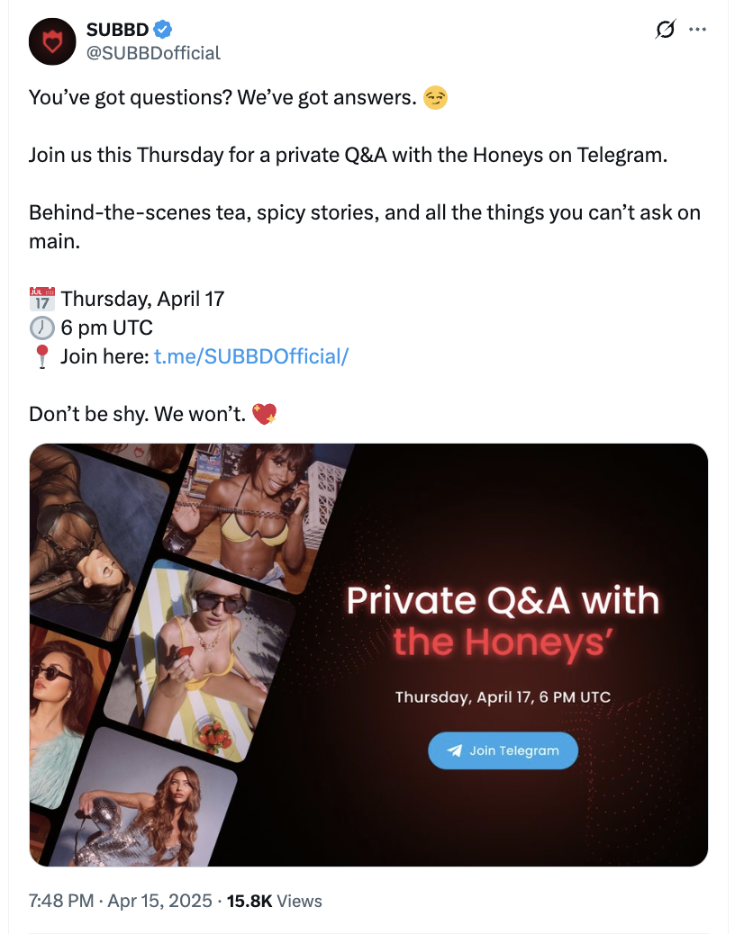The height and width of the screenshot is (934, 744).
Task: Open the t.me/SUBBDOfficial/ link
Action: tap(250, 356)
